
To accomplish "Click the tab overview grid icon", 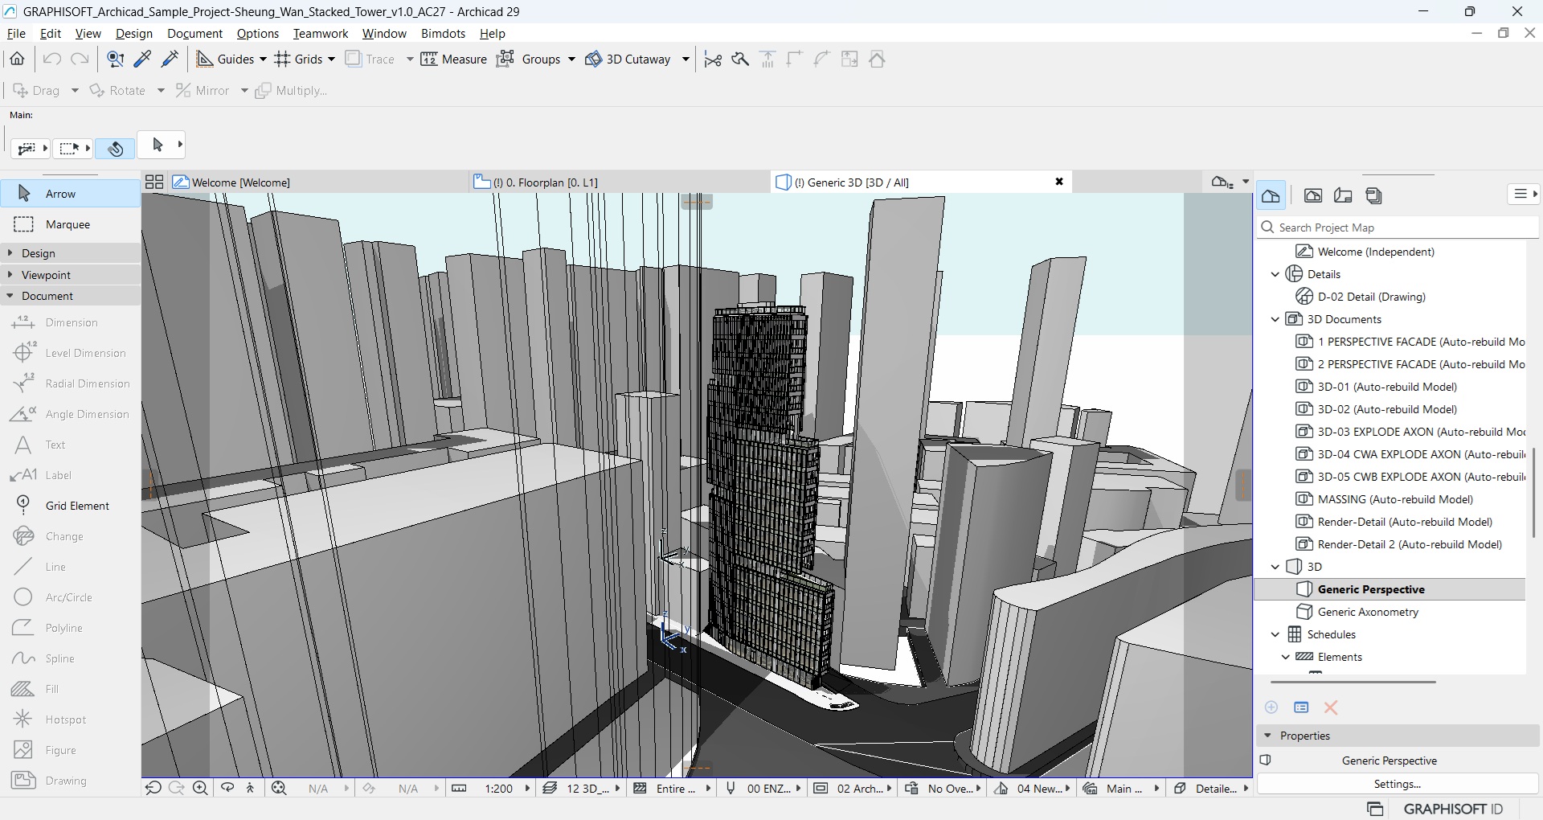I will click(154, 182).
